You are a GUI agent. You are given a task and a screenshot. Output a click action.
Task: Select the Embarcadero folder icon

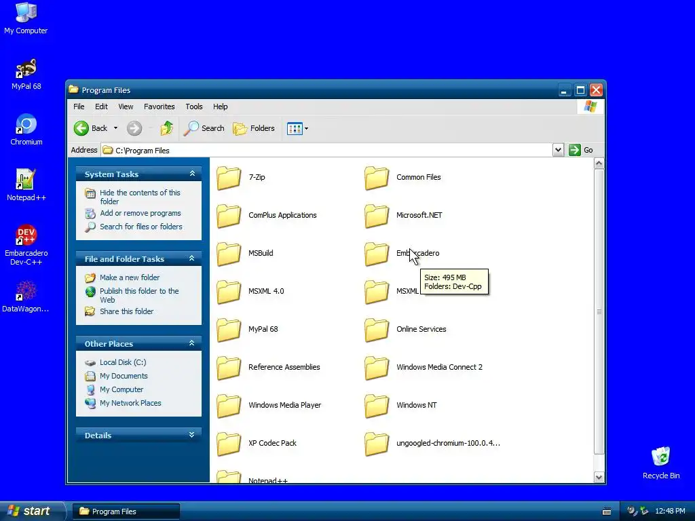[377, 254]
